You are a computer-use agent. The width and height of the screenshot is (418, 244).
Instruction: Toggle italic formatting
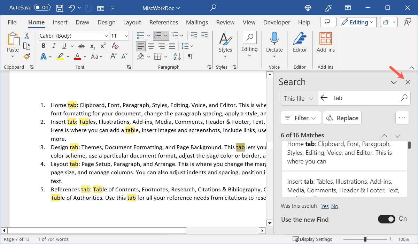[53, 46]
